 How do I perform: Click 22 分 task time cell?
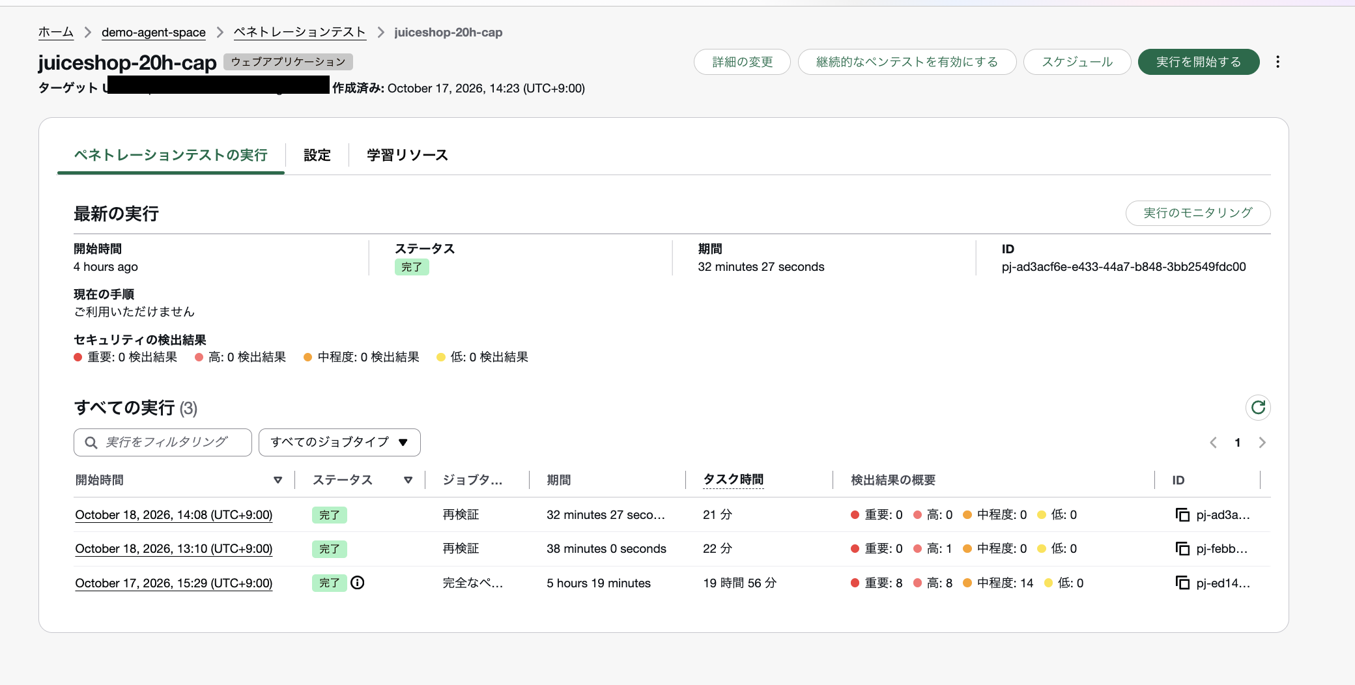[718, 549]
